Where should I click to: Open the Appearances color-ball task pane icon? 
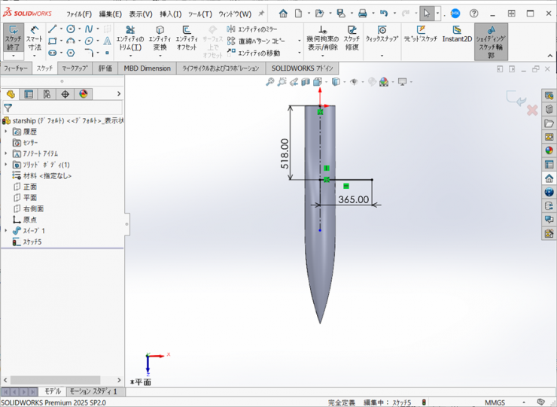(x=549, y=150)
